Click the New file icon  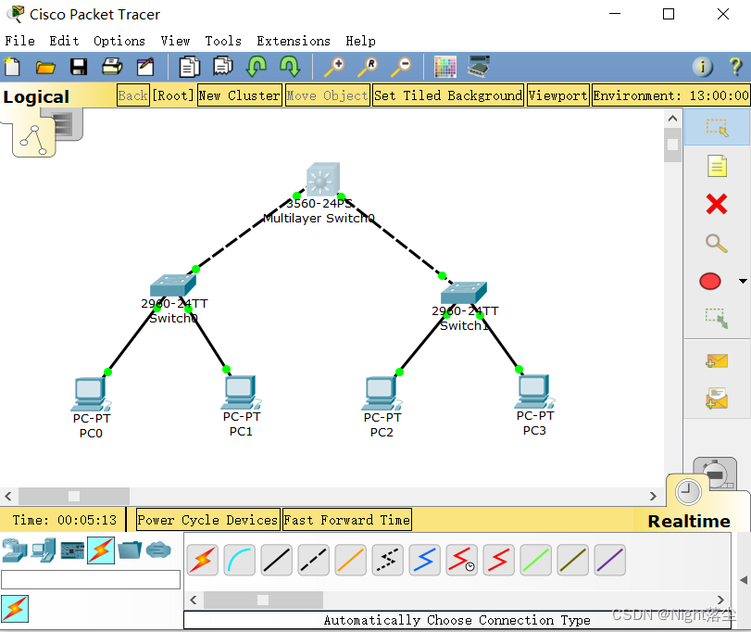(12, 67)
